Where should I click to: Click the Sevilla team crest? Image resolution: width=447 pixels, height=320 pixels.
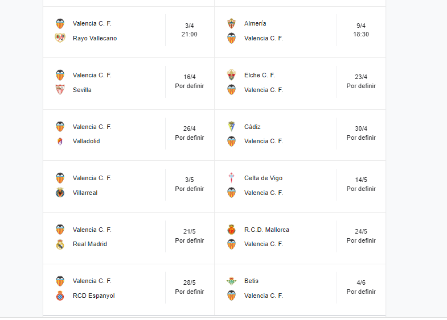coord(60,90)
